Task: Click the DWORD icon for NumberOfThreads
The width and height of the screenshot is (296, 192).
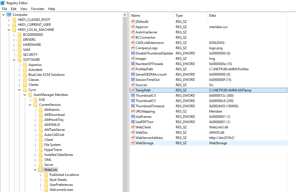Action: coord(133,64)
